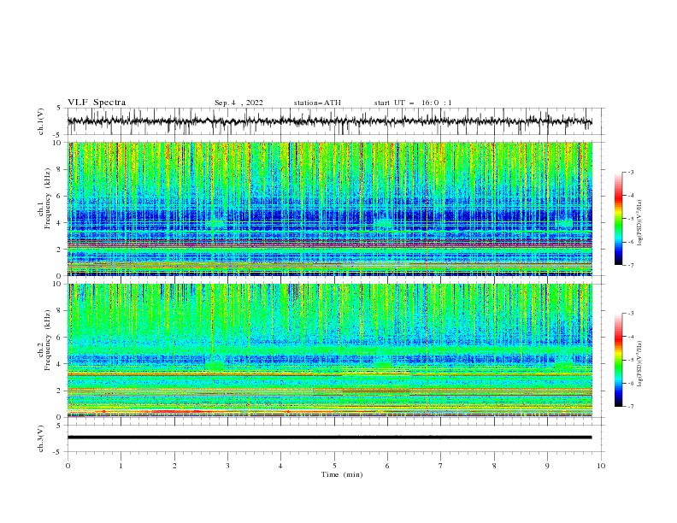Screen dimensions: 677x523
Task: Click the "4" kHz tick on ch.2 frequency axis
Action: tap(59, 364)
